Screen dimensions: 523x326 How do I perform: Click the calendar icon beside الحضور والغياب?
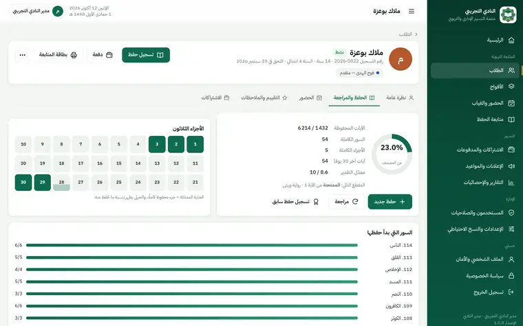click(511, 103)
